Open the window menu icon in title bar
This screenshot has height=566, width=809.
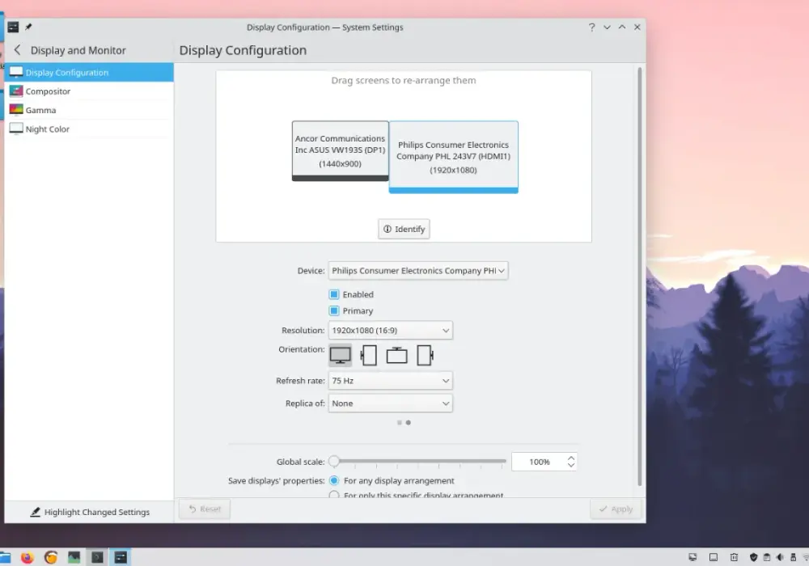pos(13,27)
